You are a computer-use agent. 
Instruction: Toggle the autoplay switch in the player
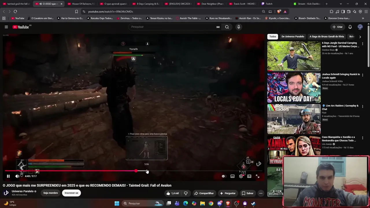(x=223, y=176)
